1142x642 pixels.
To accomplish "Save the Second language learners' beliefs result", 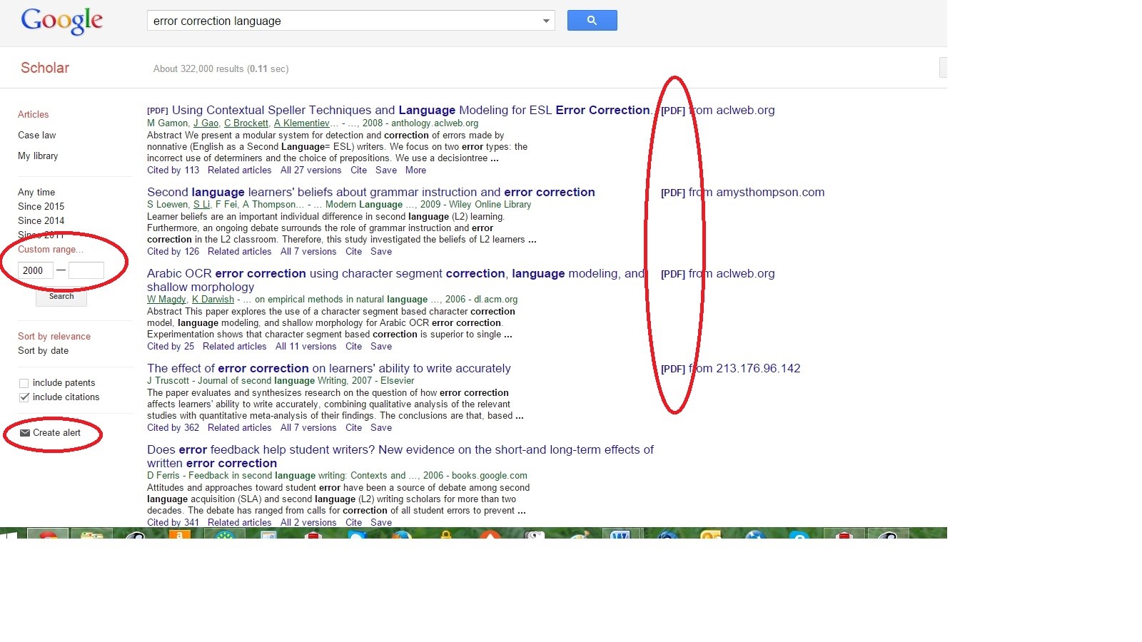I will point(381,251).
